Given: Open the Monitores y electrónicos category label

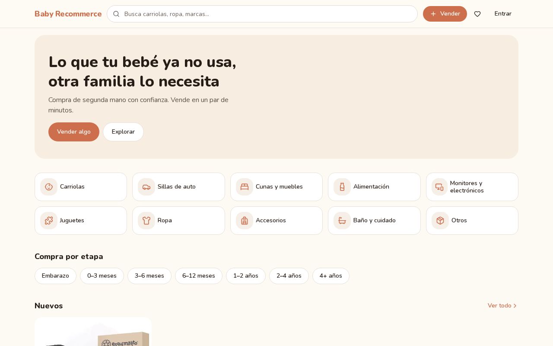Looking at the screenshot, I should coord(467,187).
